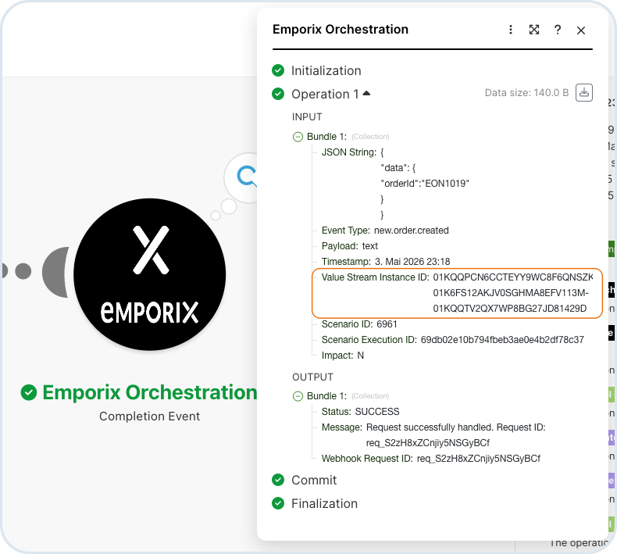Viewport: 617px width, 554px height.
Task: Open help with the question mark icon
Action: [x=557, y=30]
